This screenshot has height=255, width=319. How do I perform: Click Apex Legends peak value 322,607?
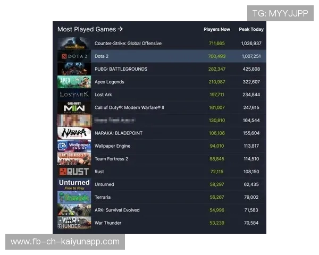pyautogui.click(x=251, y=82)
